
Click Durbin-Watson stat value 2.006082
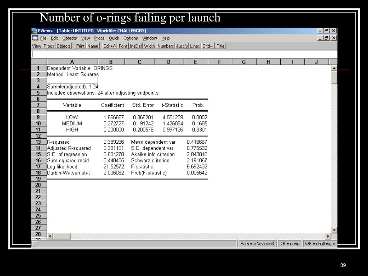114,173
